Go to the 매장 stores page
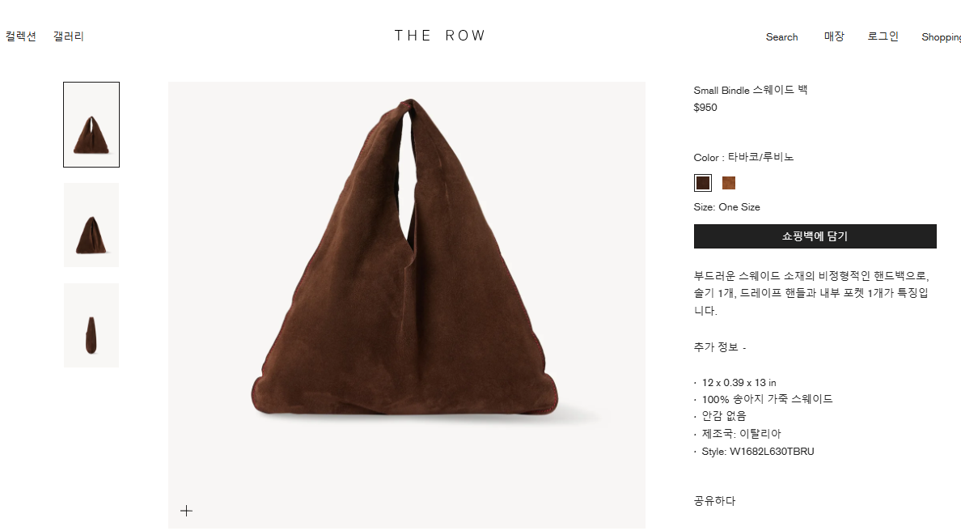The image size is (961, 531). coord(834,36)
